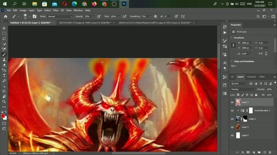Open the layer blend mode dropdown set to Overlay

[x=243, y=90]
